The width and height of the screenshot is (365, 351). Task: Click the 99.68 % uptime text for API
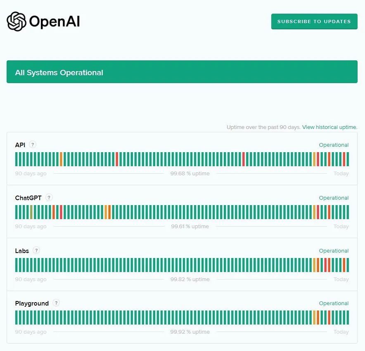[190, 174]
